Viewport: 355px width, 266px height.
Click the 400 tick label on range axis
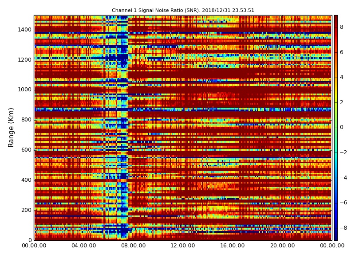pos(26,180)
